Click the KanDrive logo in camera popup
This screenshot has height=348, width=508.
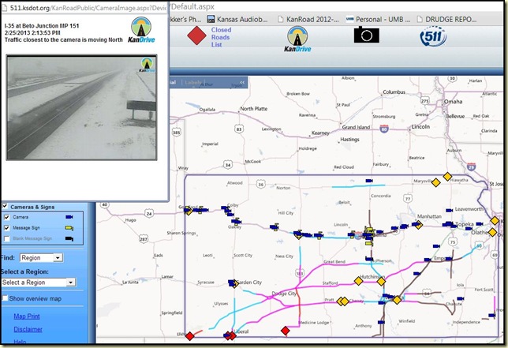click(x=141, y=30)
